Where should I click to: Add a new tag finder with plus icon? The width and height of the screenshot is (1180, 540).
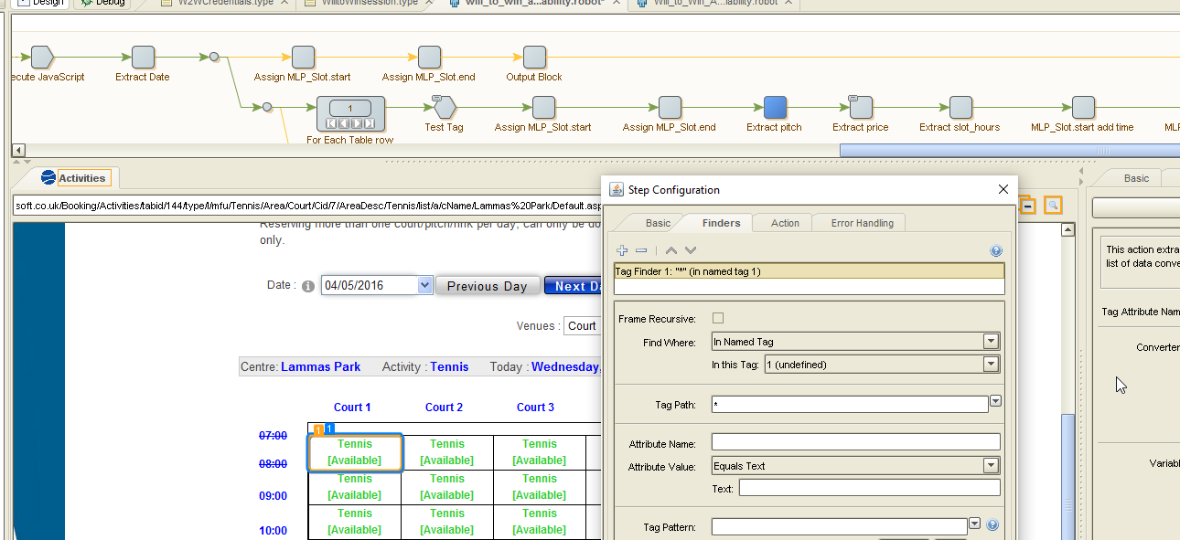(x=622, y=250)
